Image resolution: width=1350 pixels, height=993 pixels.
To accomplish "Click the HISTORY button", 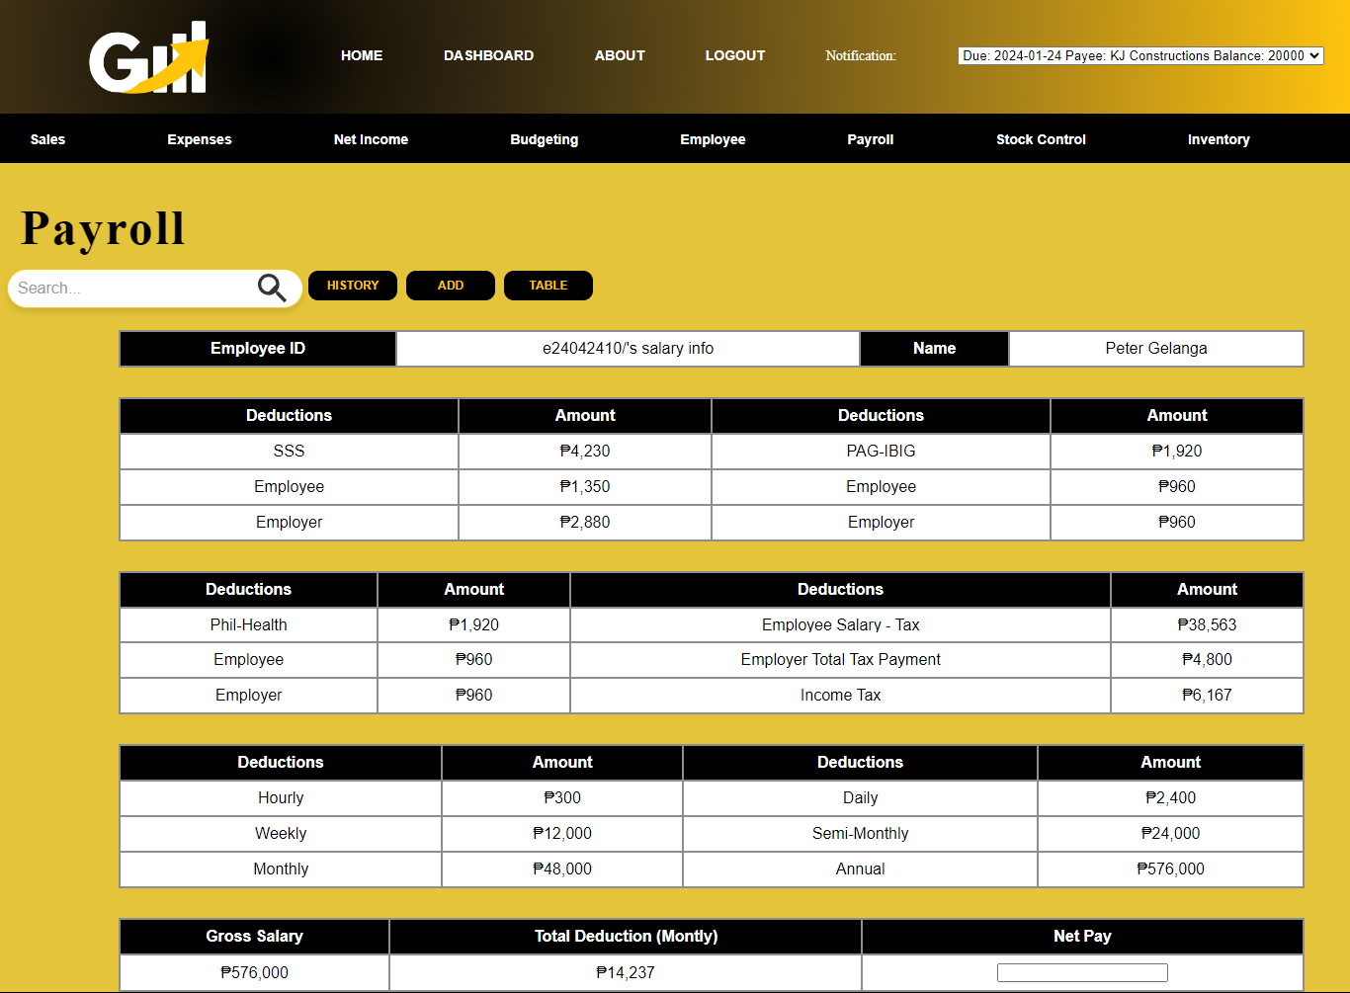I will 353,286.
